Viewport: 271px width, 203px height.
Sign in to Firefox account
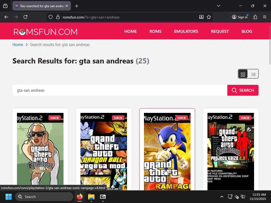point(240,17)
